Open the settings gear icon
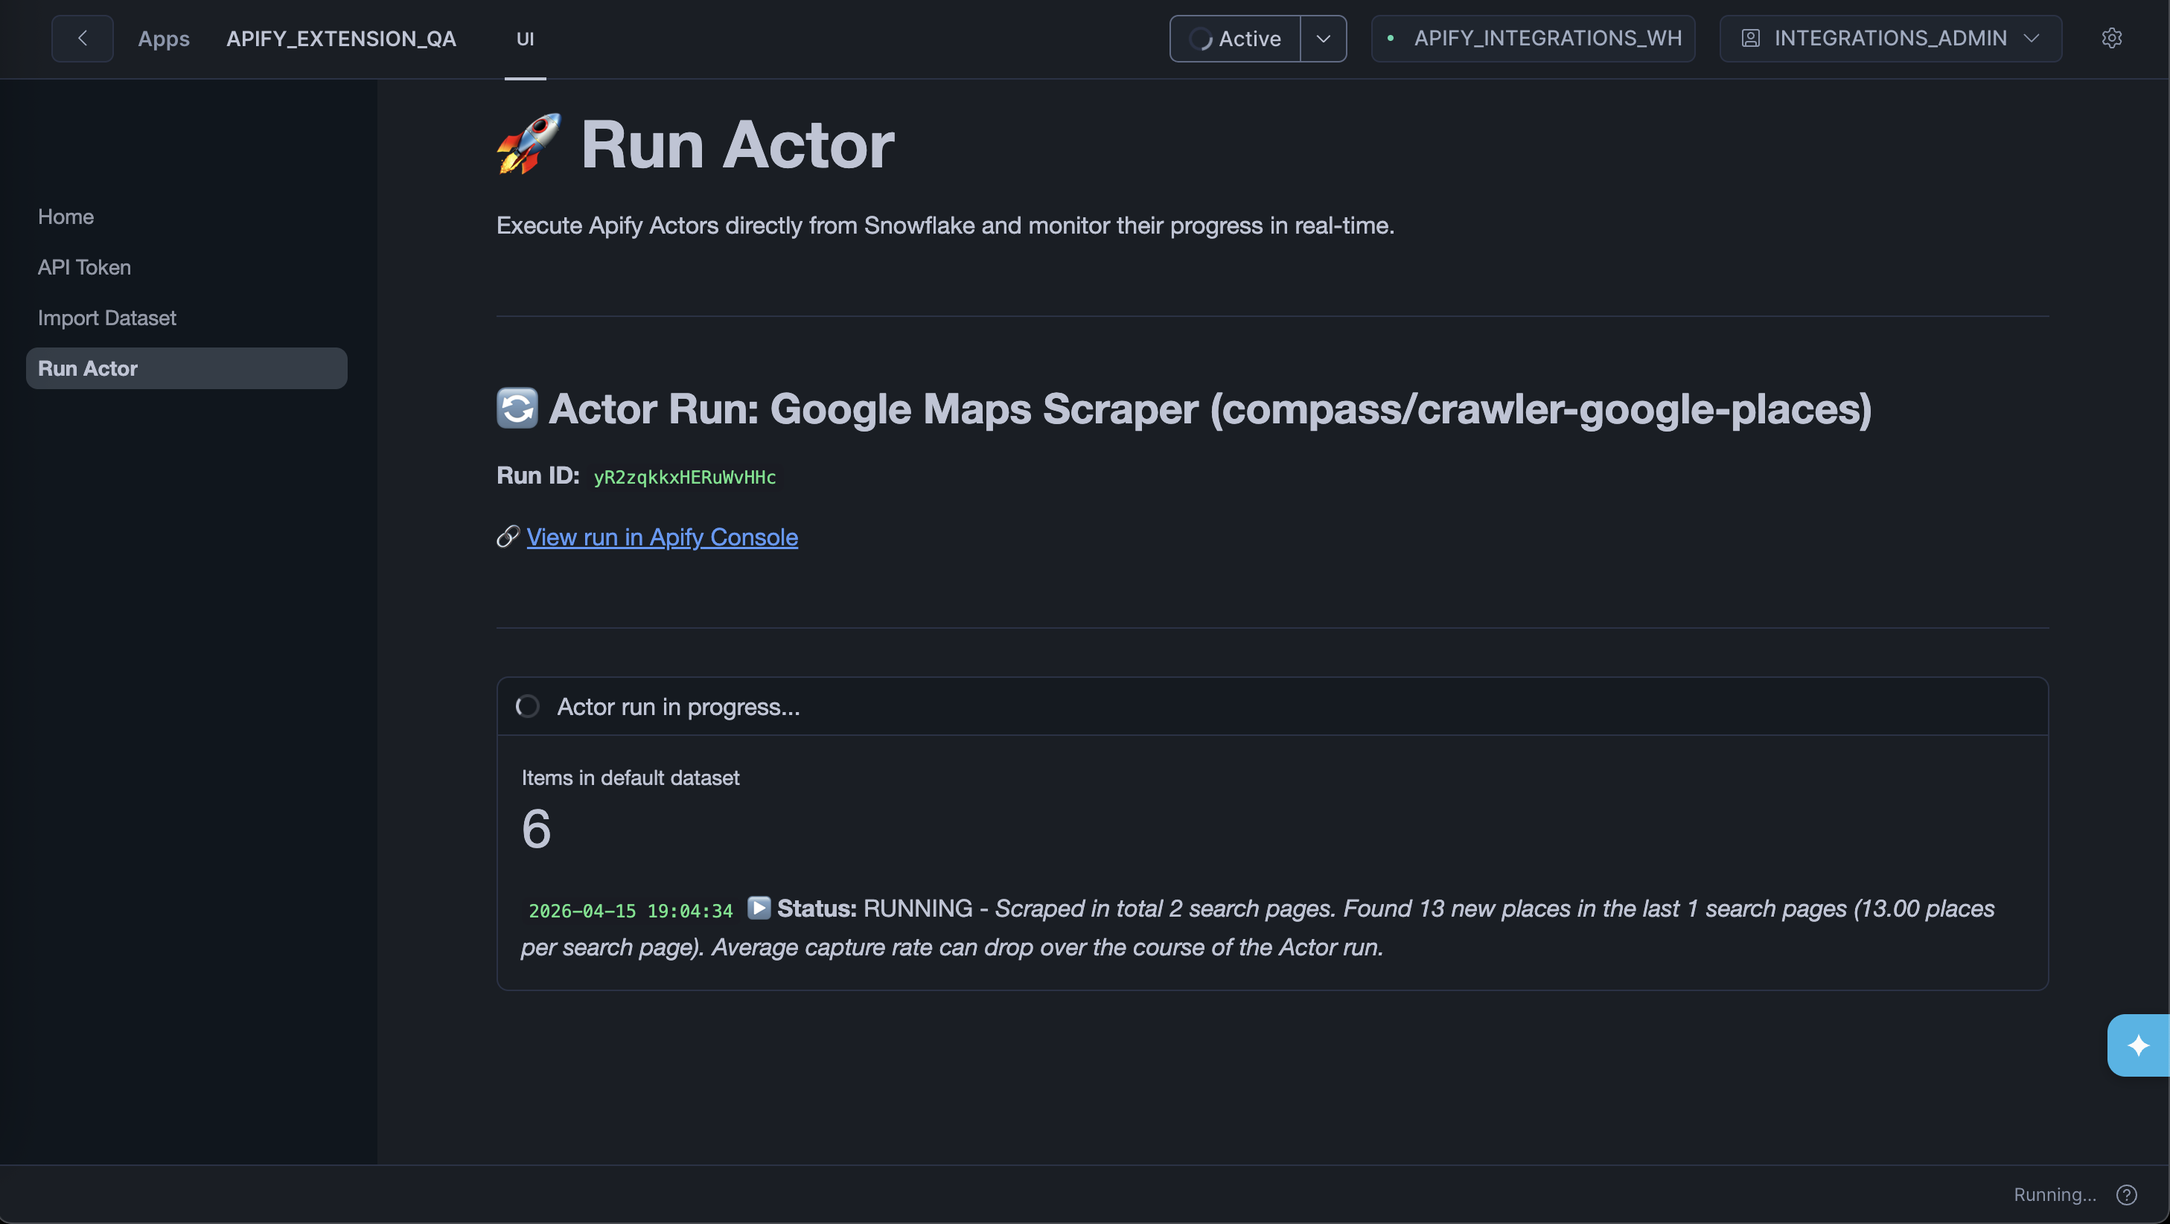2170x1224 pixels. [x=2112, y=38]
